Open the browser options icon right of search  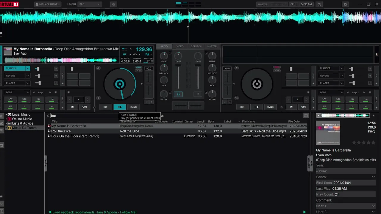306,116
